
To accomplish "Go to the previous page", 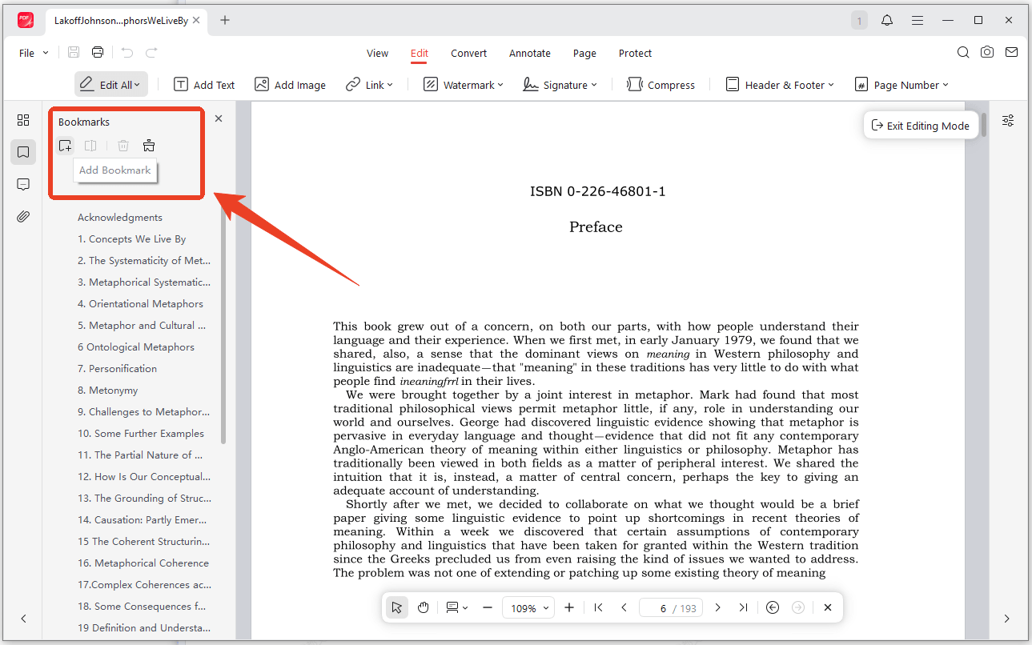I will coord(624,607).
